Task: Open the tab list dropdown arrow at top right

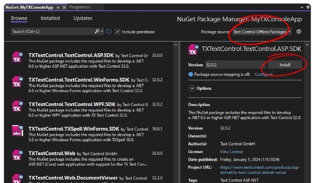Action: coord(302,7)
